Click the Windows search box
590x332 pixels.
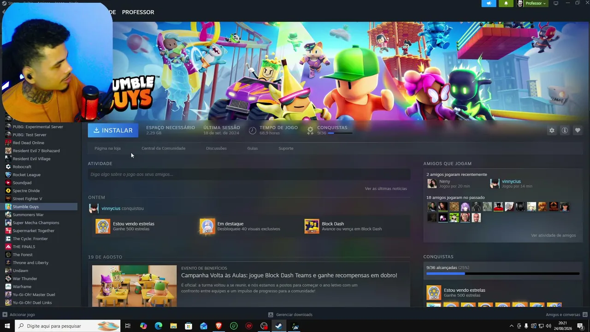click(68, 326)
